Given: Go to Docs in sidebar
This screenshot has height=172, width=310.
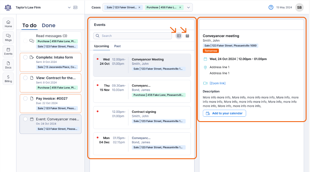Looking at the screenshot, I should coord(8,65).
